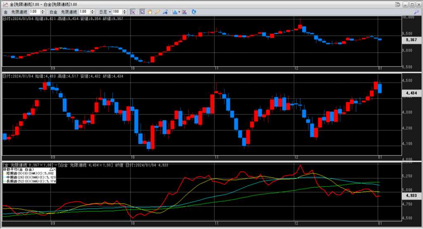Image resolution: width=423 pixels, height=229 pixels.
Task: Toggle the crosshair cursor button
Action: tap(133, 12)
